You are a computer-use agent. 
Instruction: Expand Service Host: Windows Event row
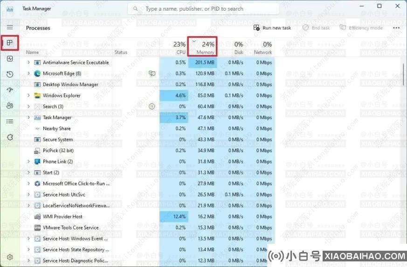[28, 239]
